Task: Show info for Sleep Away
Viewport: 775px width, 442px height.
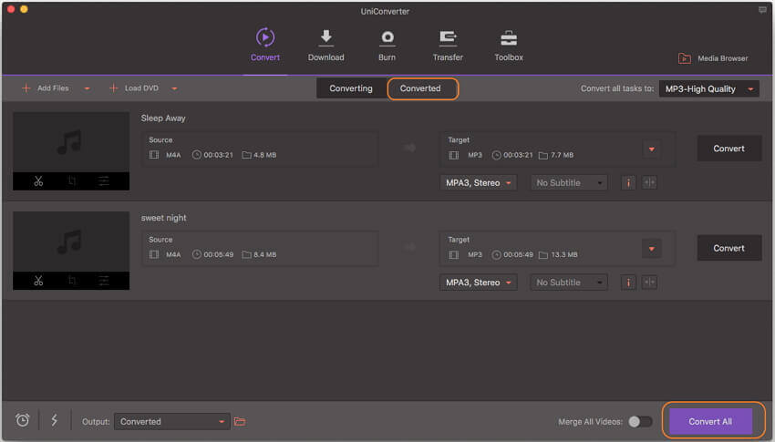Action: pos(628,183)
